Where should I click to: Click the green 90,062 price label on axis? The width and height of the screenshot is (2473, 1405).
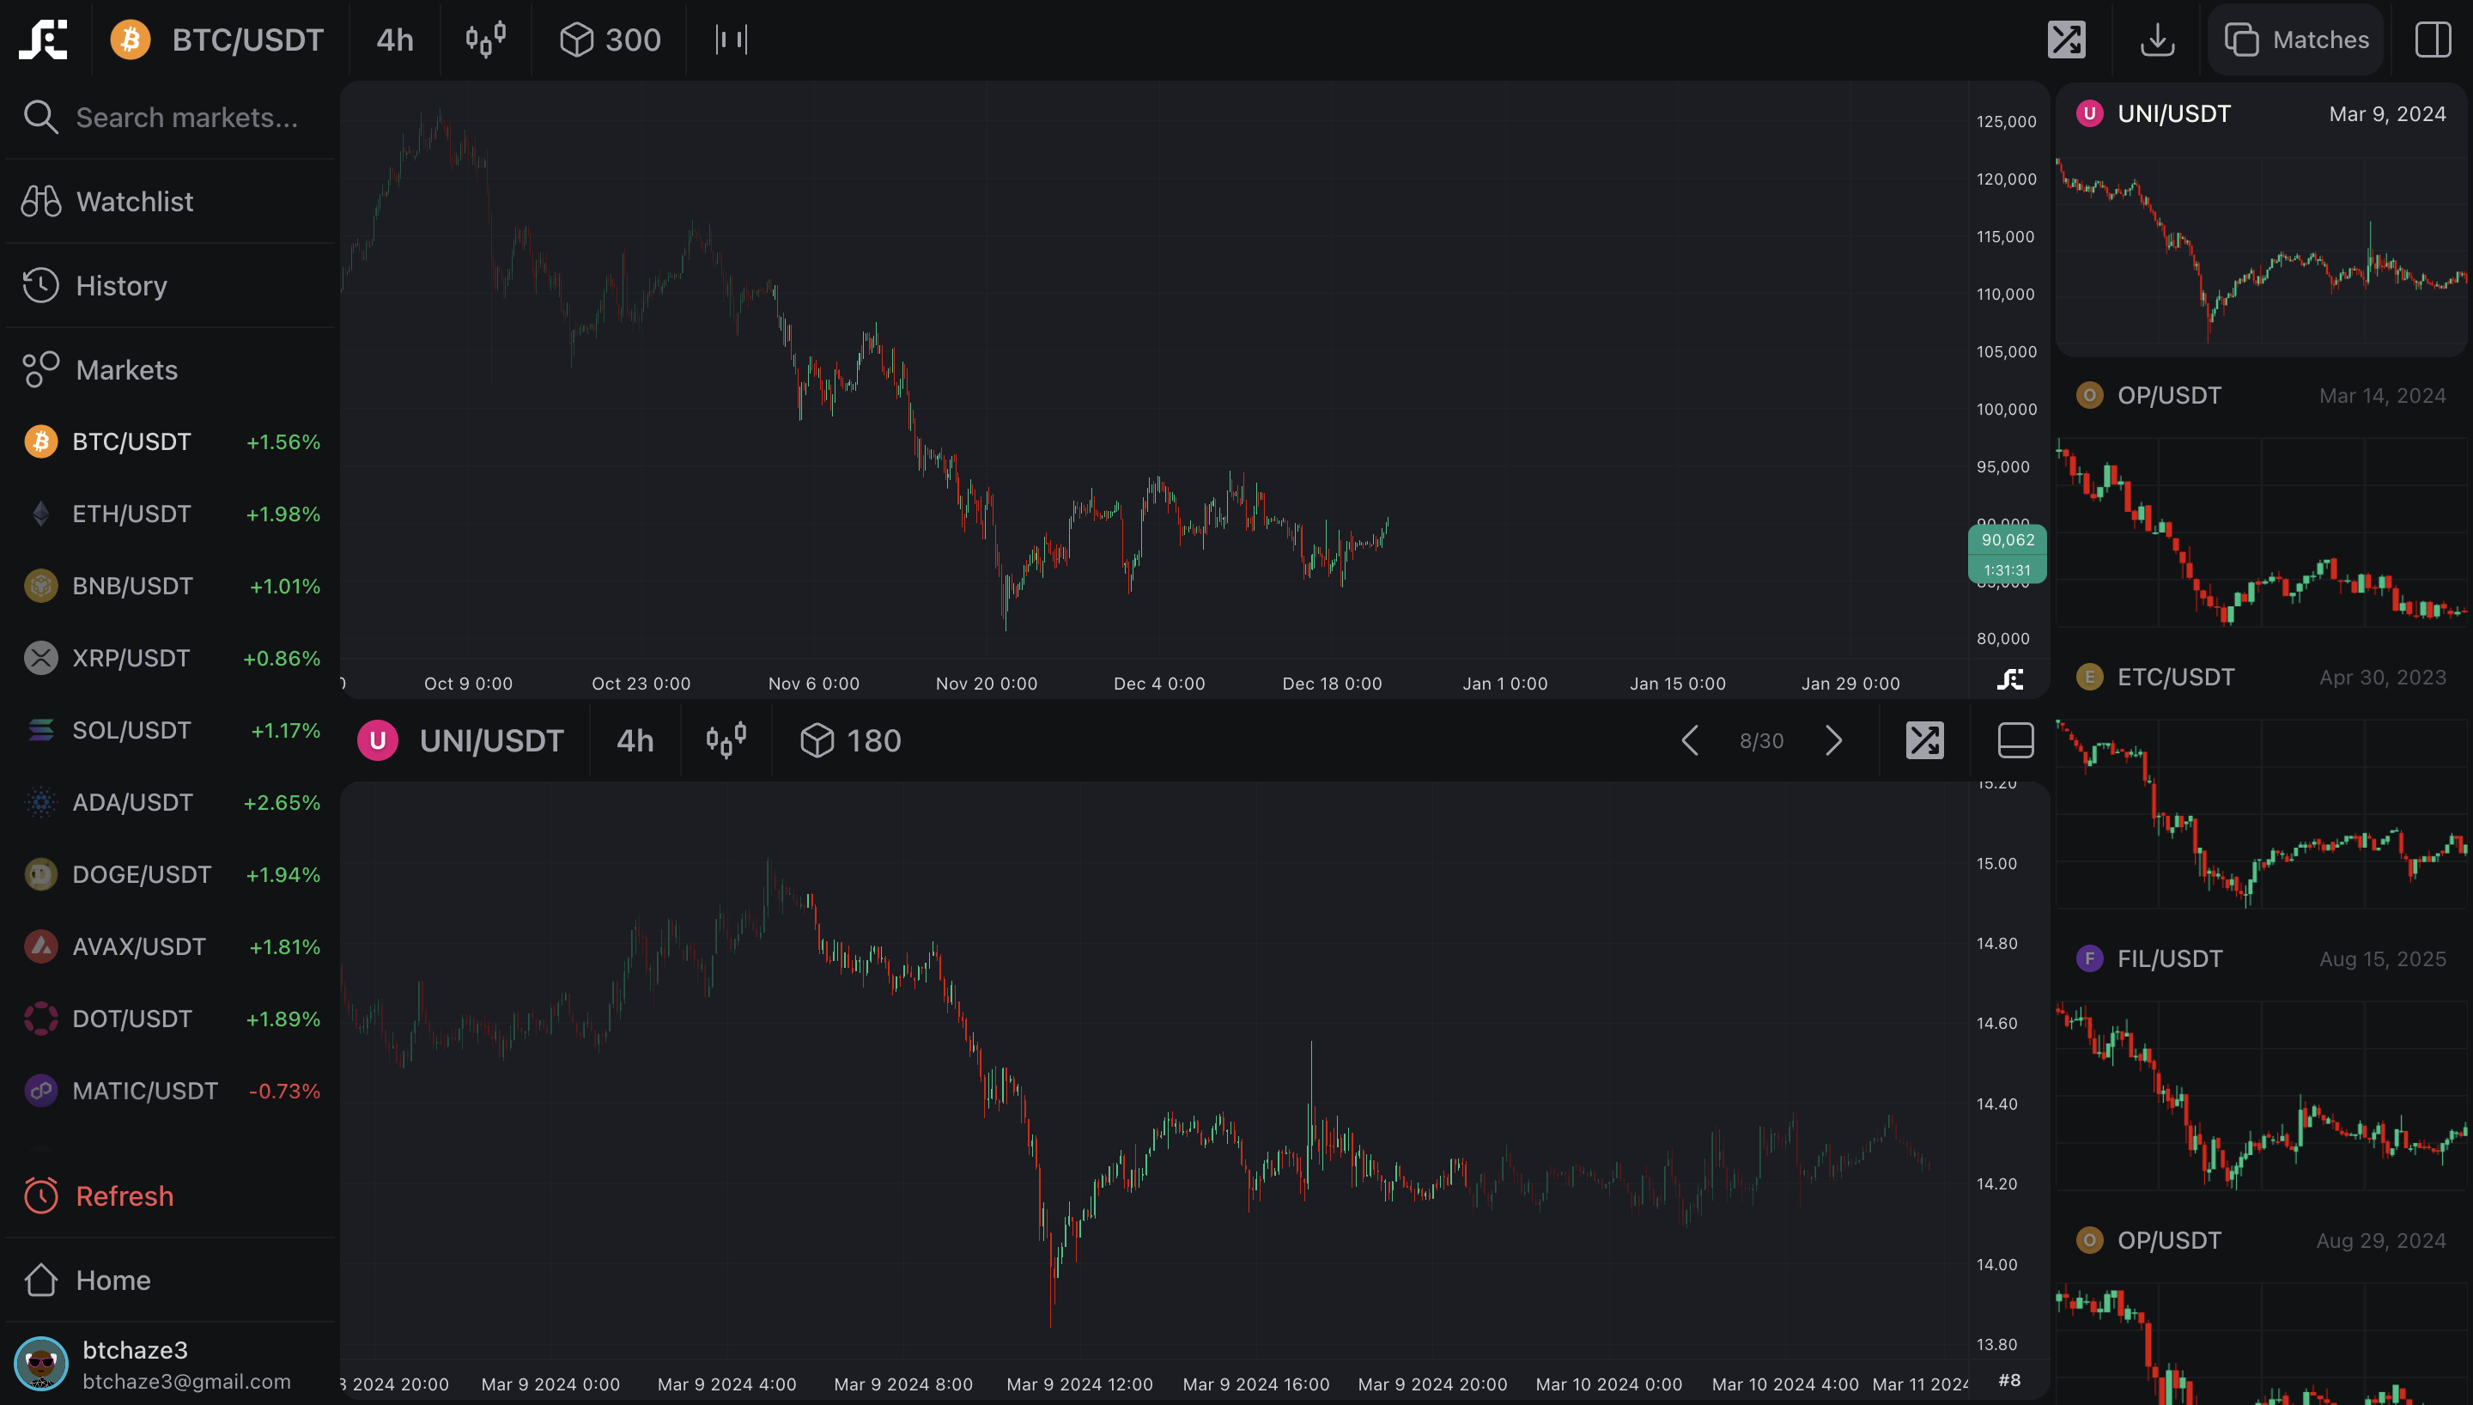(2007, 540)
